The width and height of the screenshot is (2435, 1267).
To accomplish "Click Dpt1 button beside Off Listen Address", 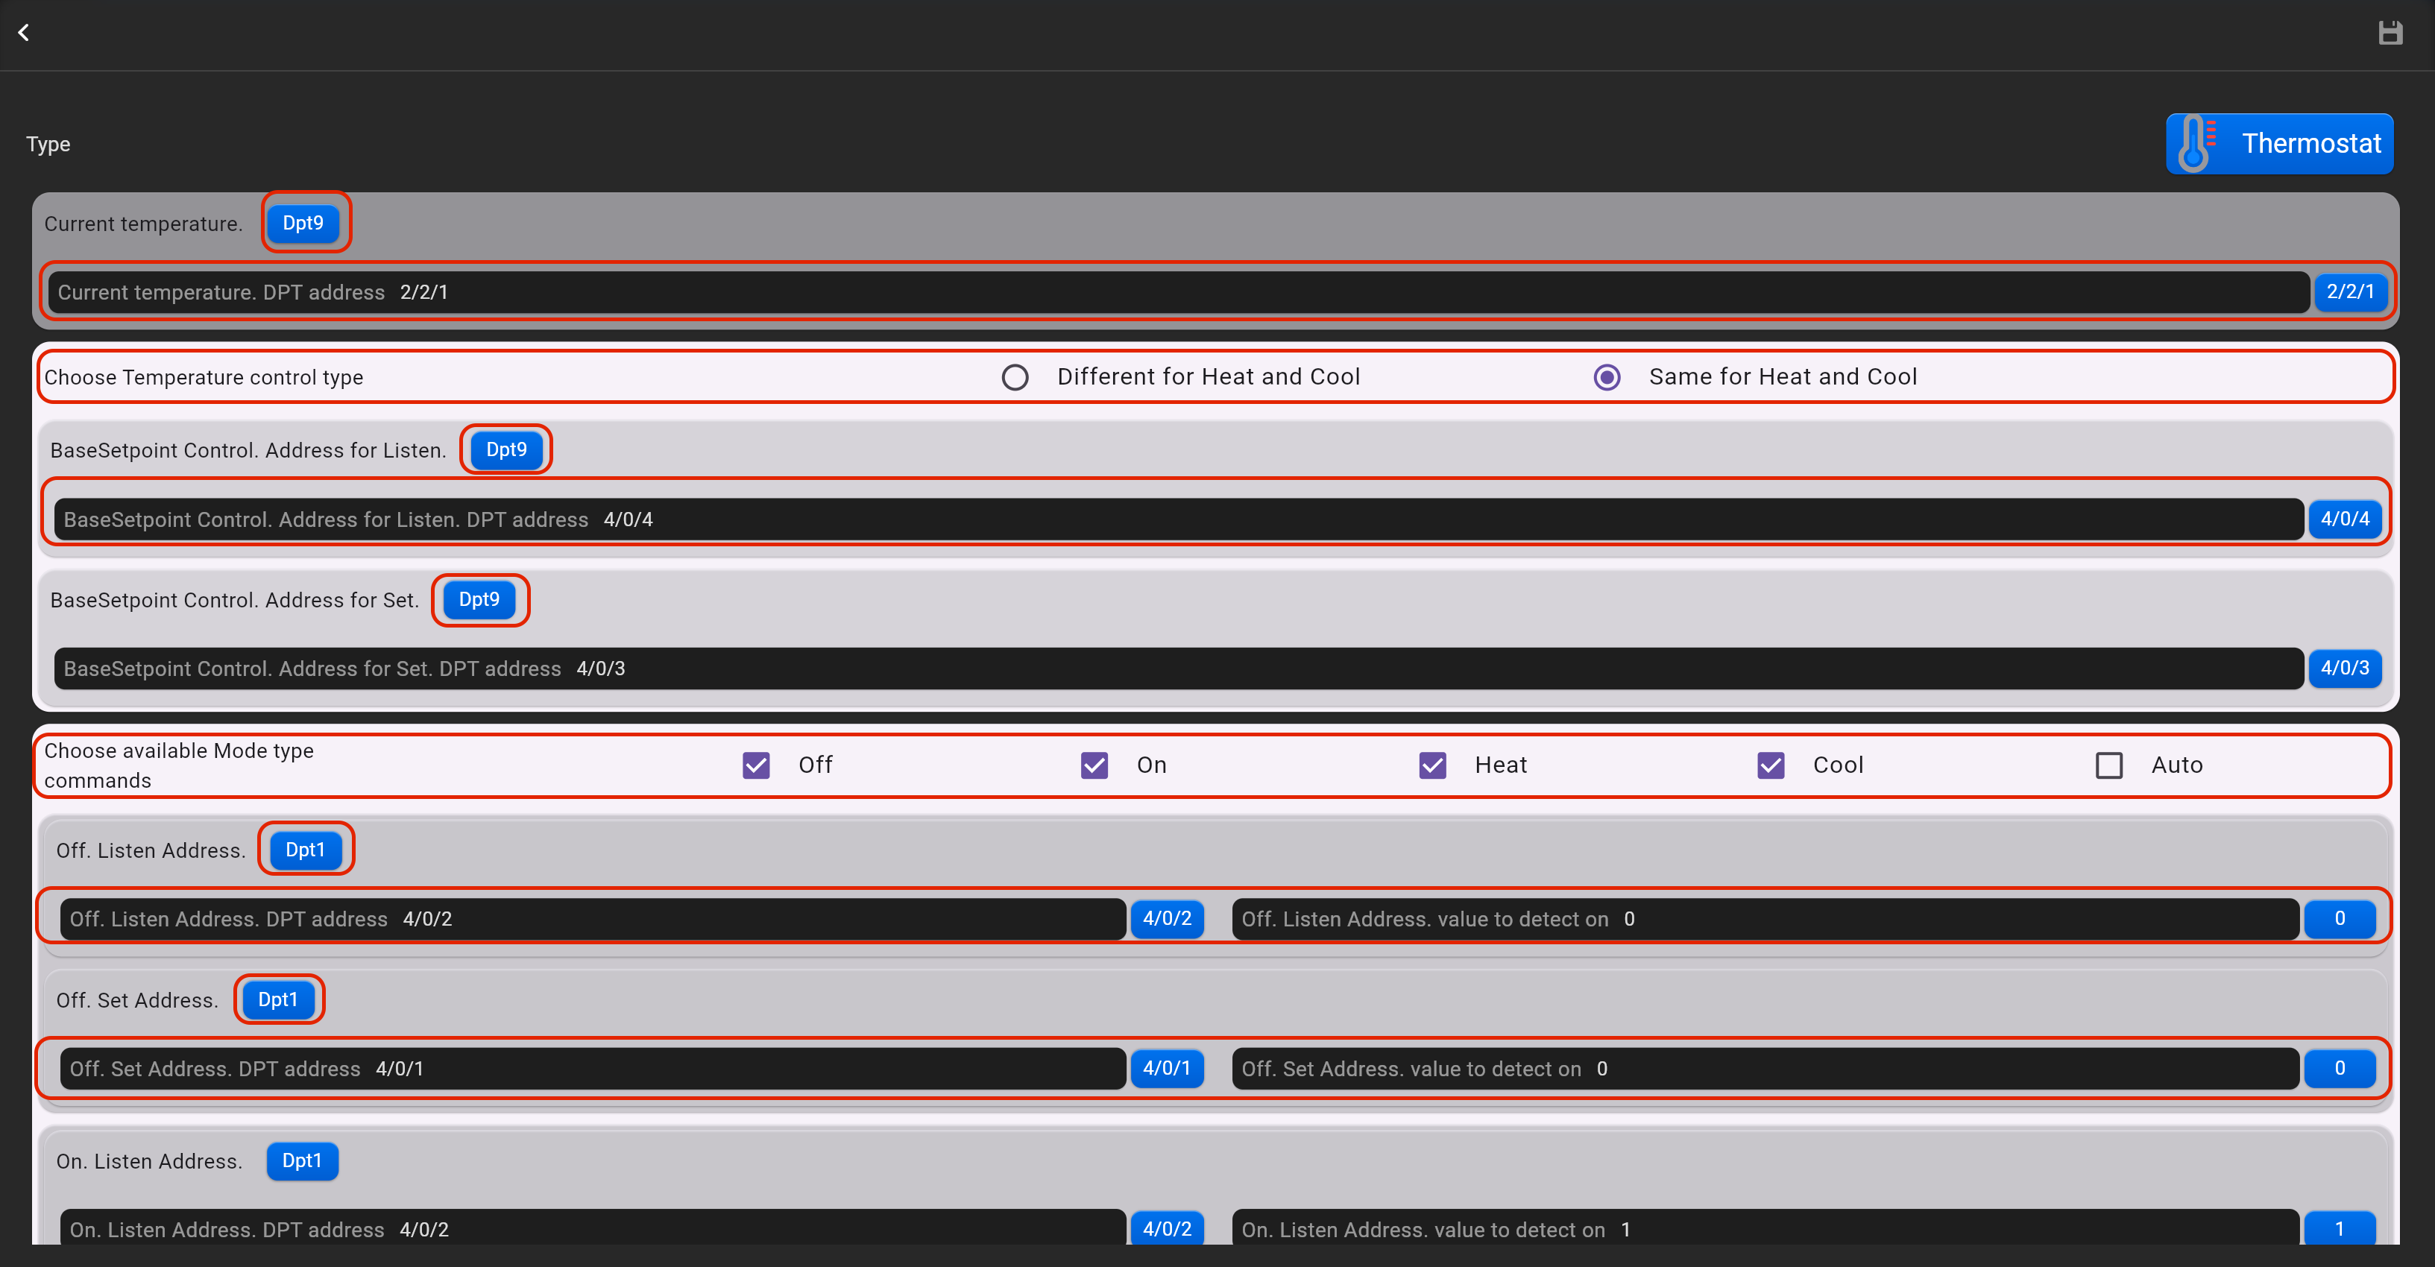I will (x=306, y=850).
